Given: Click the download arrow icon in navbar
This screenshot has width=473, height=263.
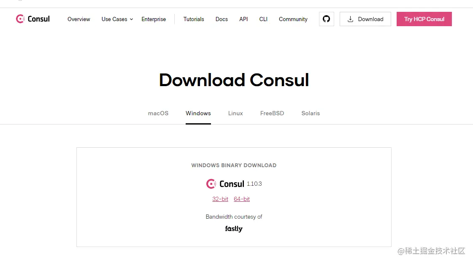Looking at the screenshot, I should 350,19.
